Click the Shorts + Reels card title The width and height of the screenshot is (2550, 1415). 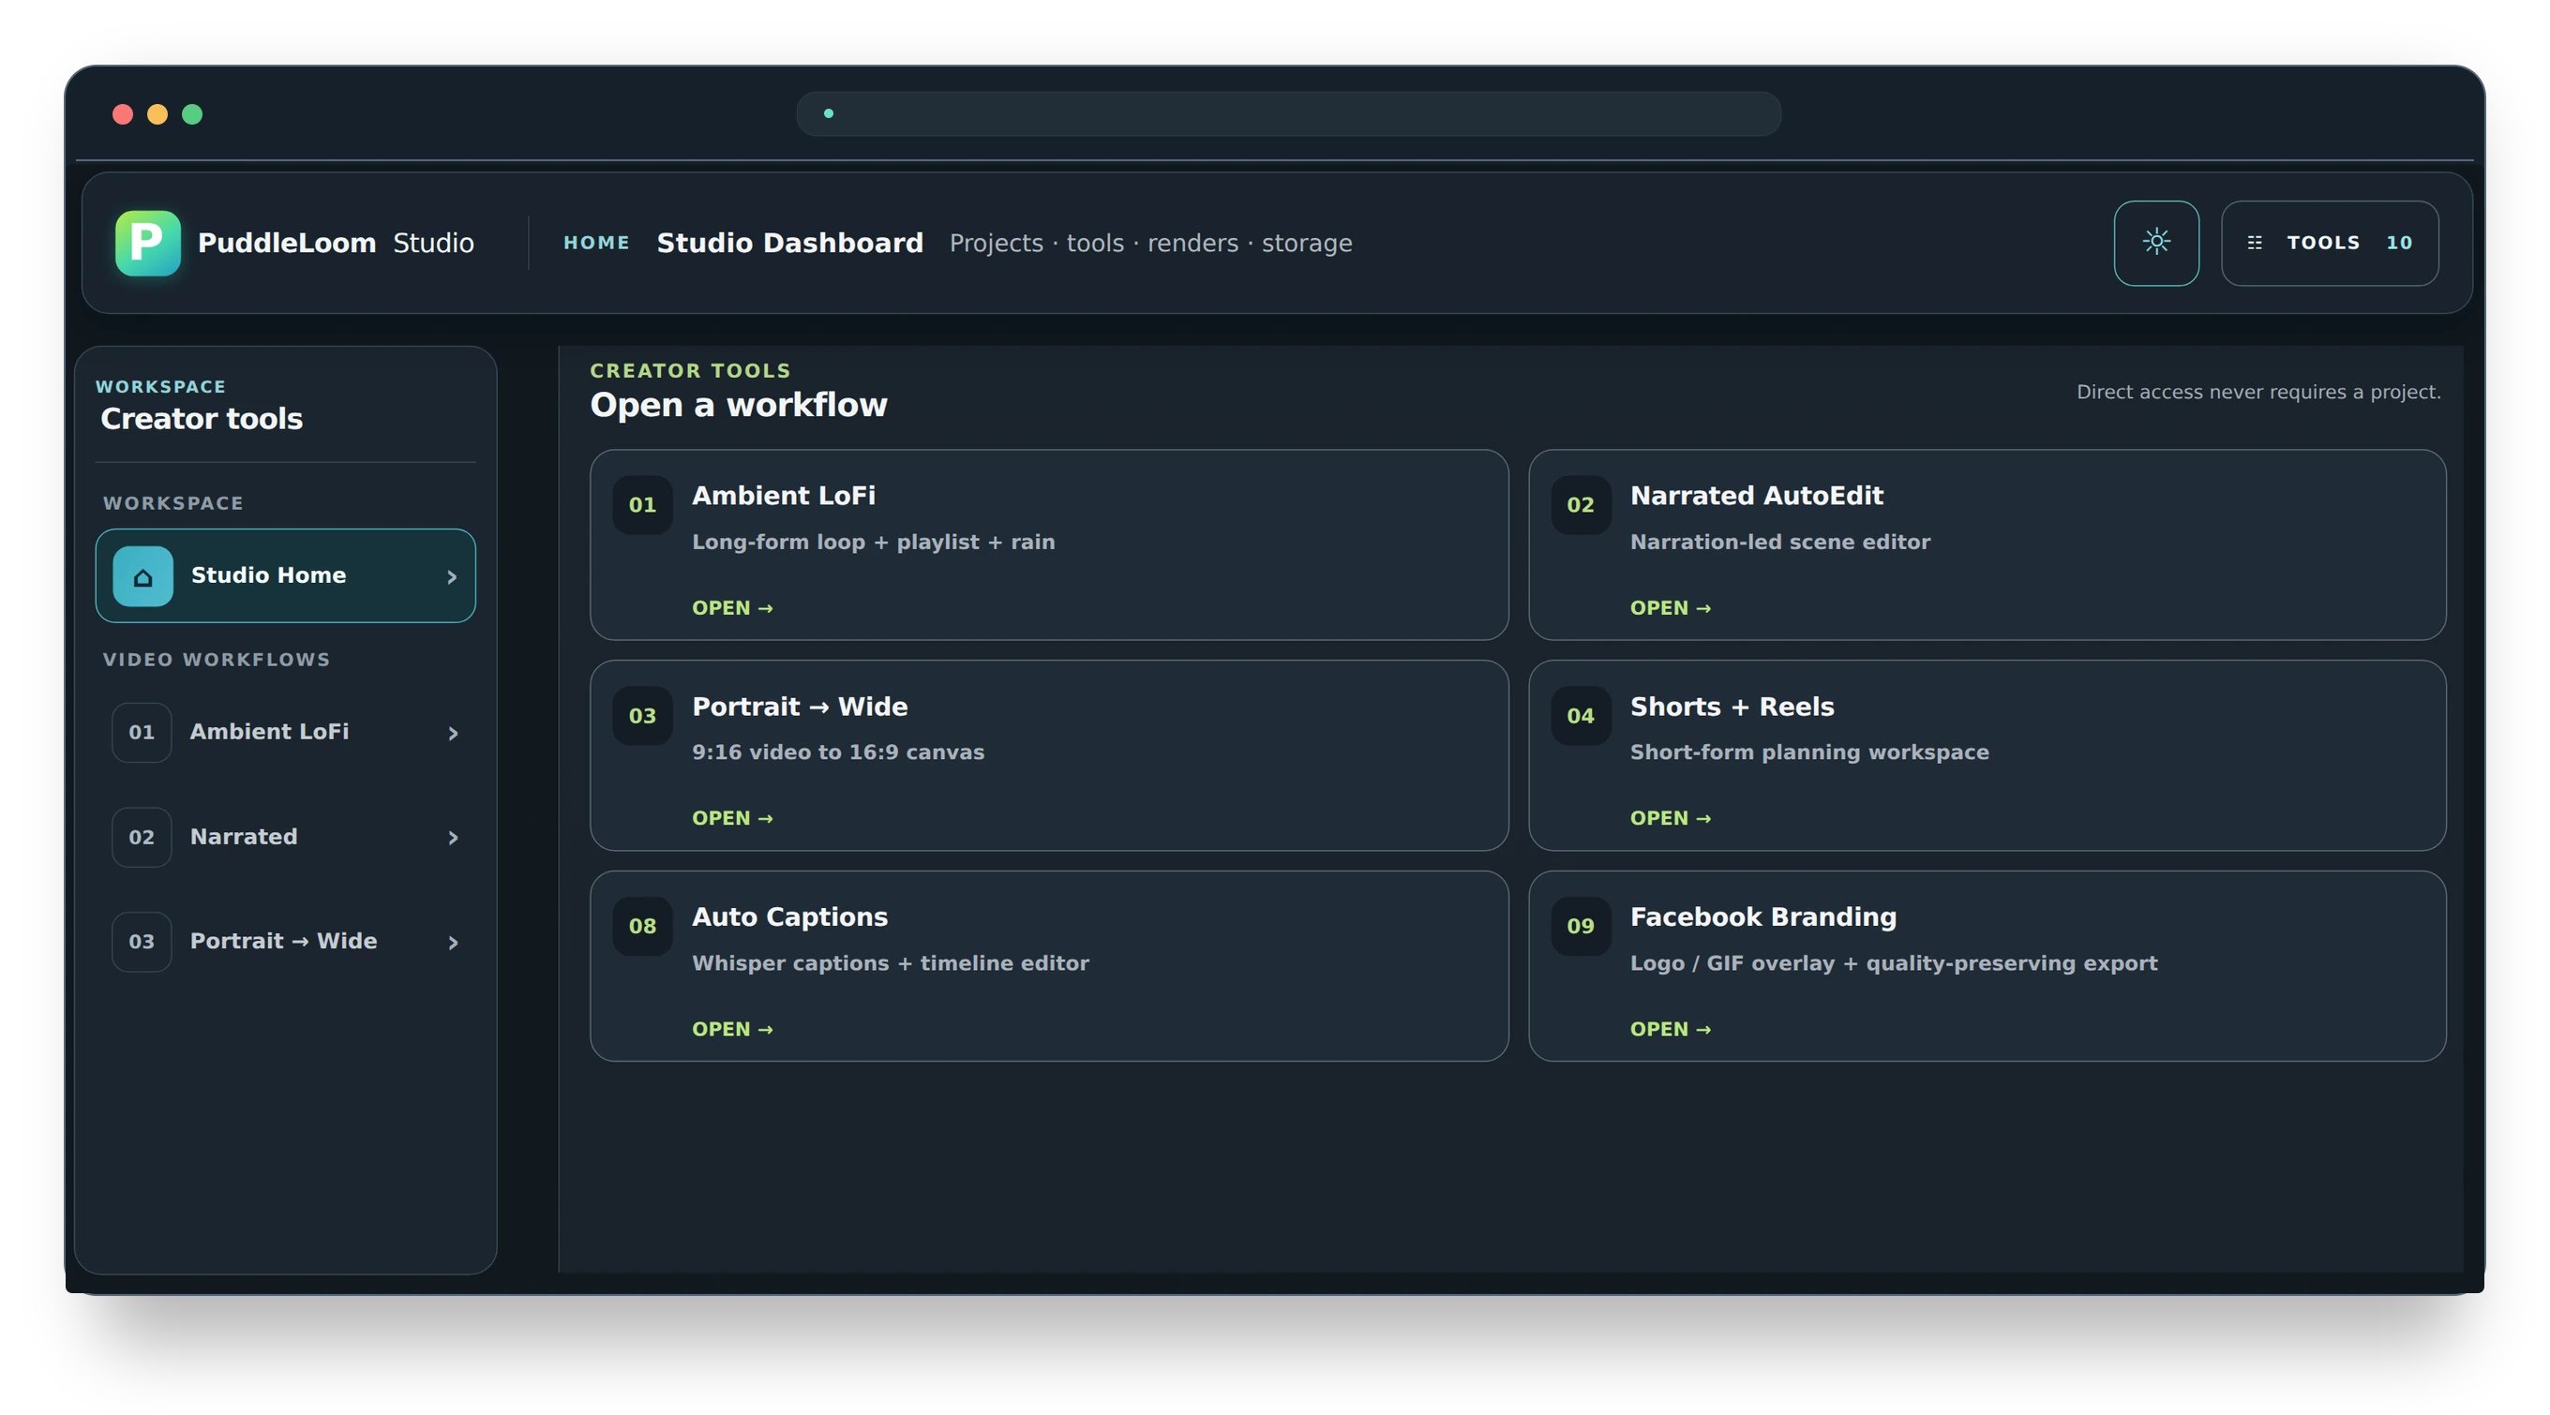point(1732,707)
